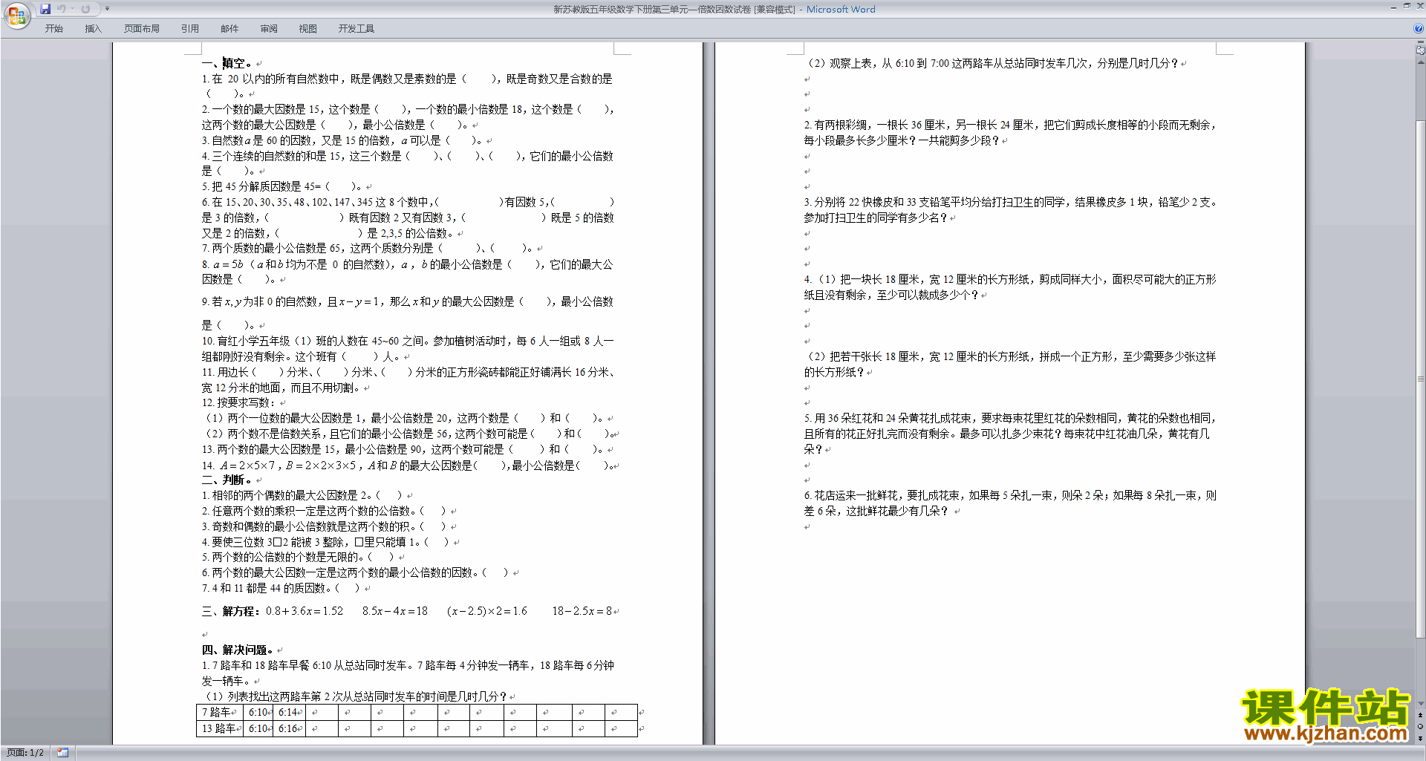The image size is (1426, 761).
Task: Click the equation 18−2.5x=8
Action: pyautogui.click(x=582, y=611)
